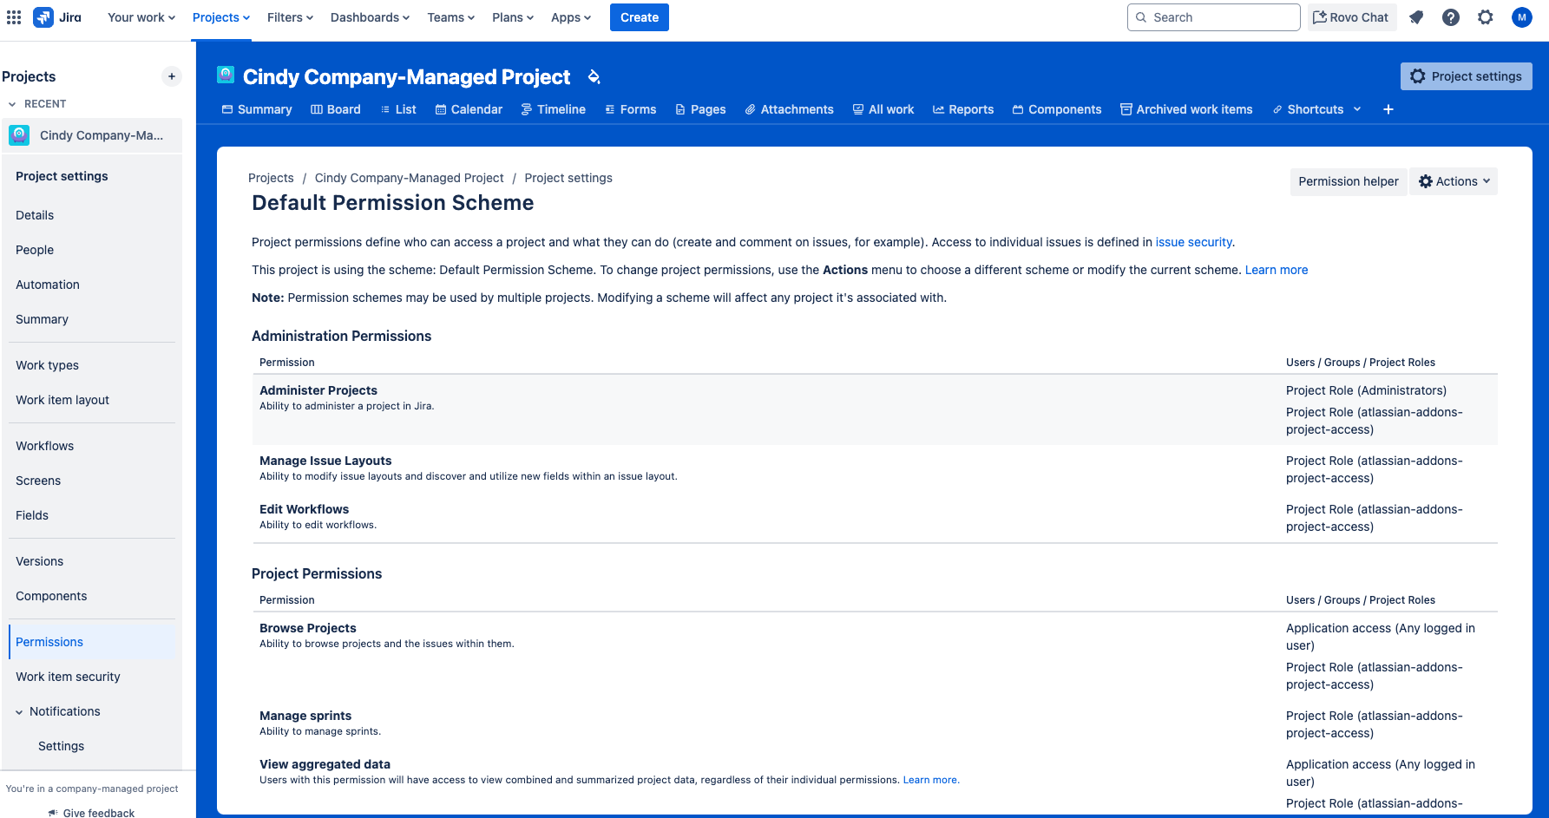1549x818 pixels.
Task: Open Project settings via the gear button
Action: (x=1466, y=75)
